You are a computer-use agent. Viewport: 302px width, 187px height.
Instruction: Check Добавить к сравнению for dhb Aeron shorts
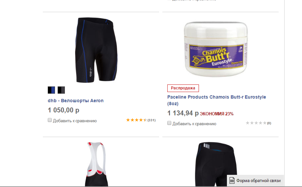coord(50,120)
